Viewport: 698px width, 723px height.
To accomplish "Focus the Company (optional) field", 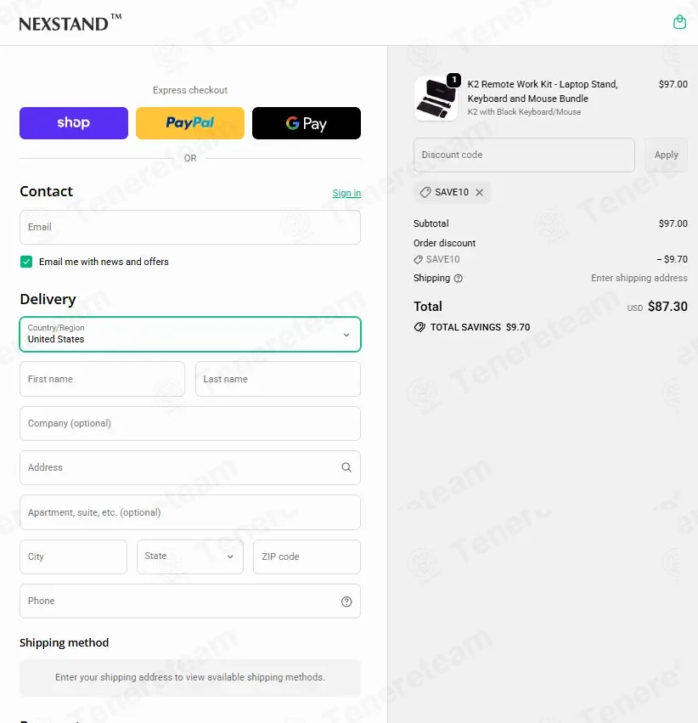I will pos(190,423).
